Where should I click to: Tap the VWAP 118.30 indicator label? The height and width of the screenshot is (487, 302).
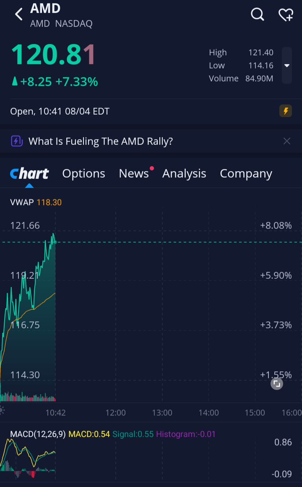36,202
